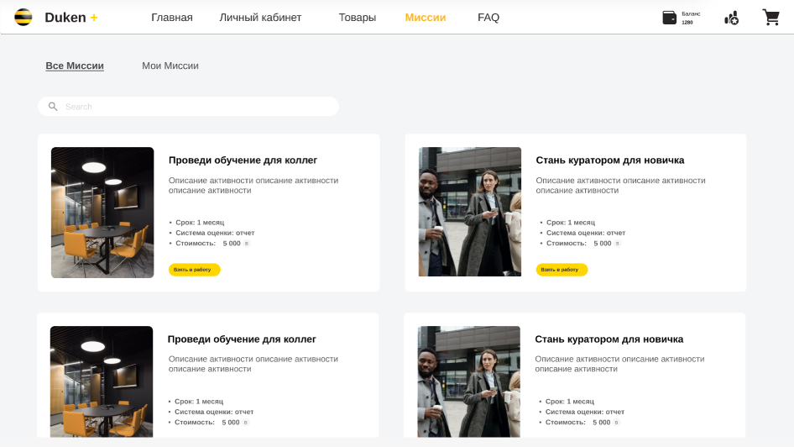Viewport: 794px width, 447px height.
Task: Switch to Мои Миссии tab
Action: tap(170, 66)
